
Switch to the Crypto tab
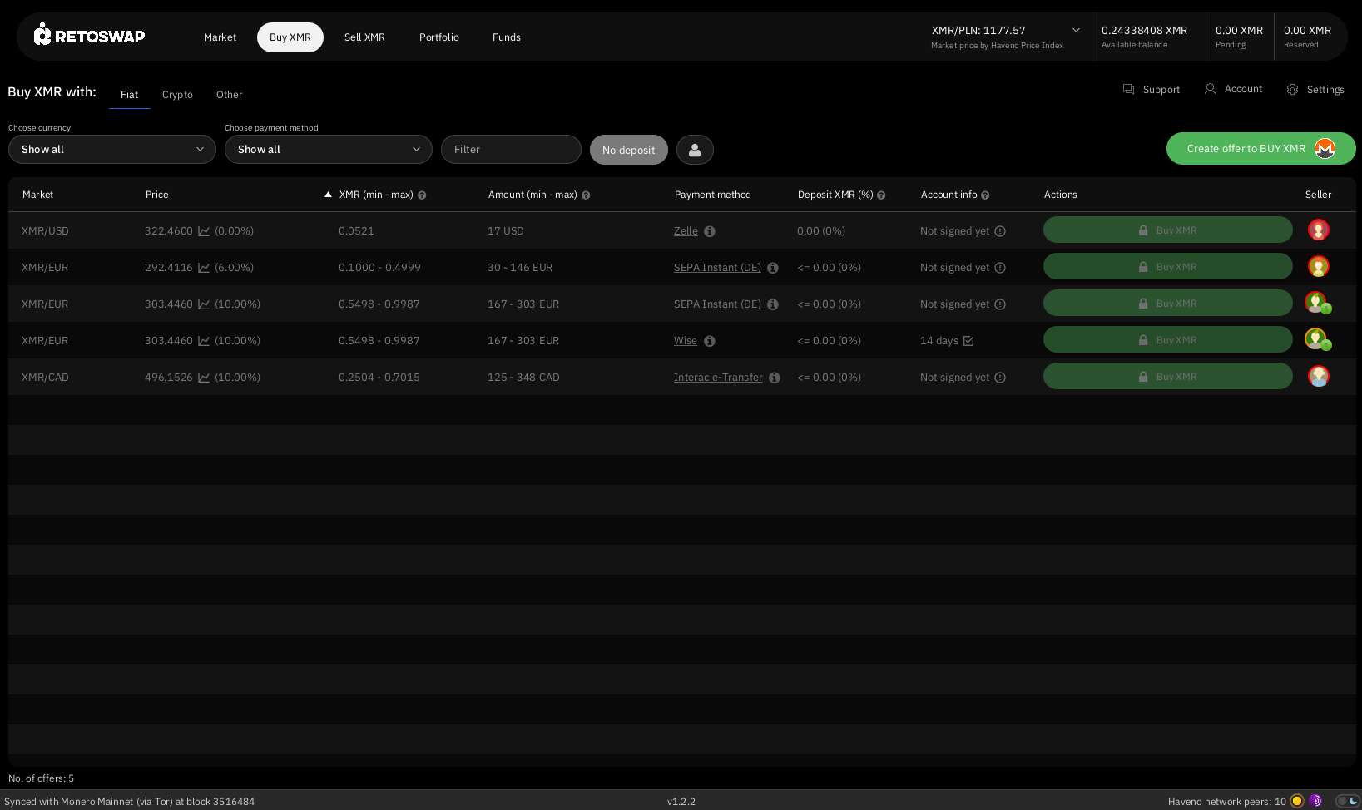(x=177, y=95)
